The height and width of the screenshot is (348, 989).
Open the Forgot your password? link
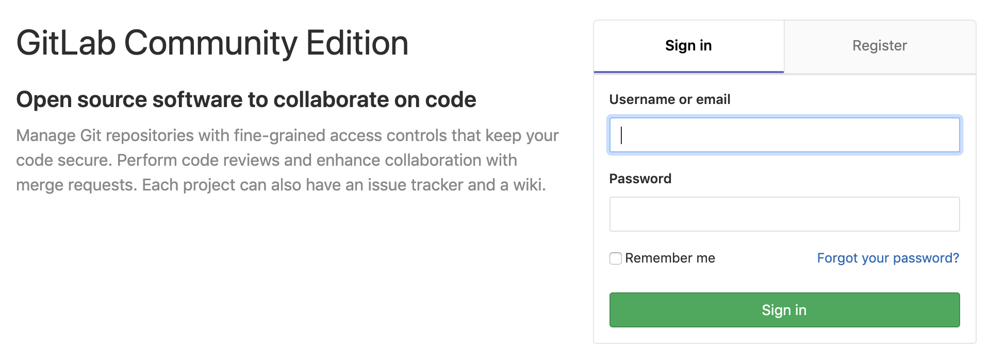(888, 258)
